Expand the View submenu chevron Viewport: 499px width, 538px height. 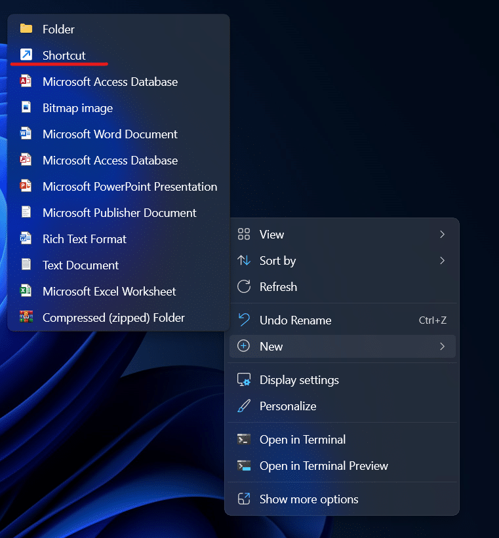pyautogui.click(x=443, y=235)
